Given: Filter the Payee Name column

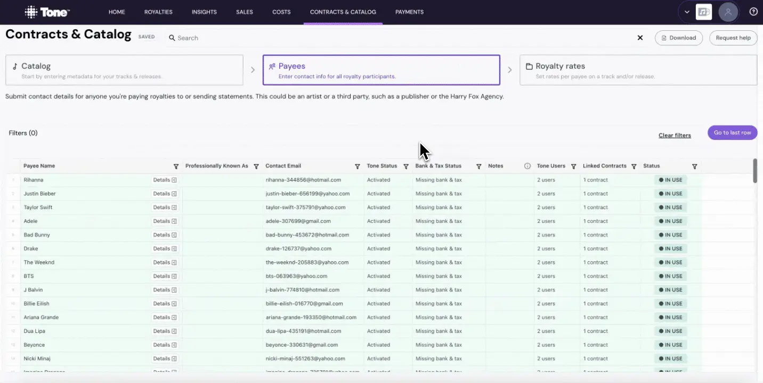Looking at the screenshot, I should 176,166.
